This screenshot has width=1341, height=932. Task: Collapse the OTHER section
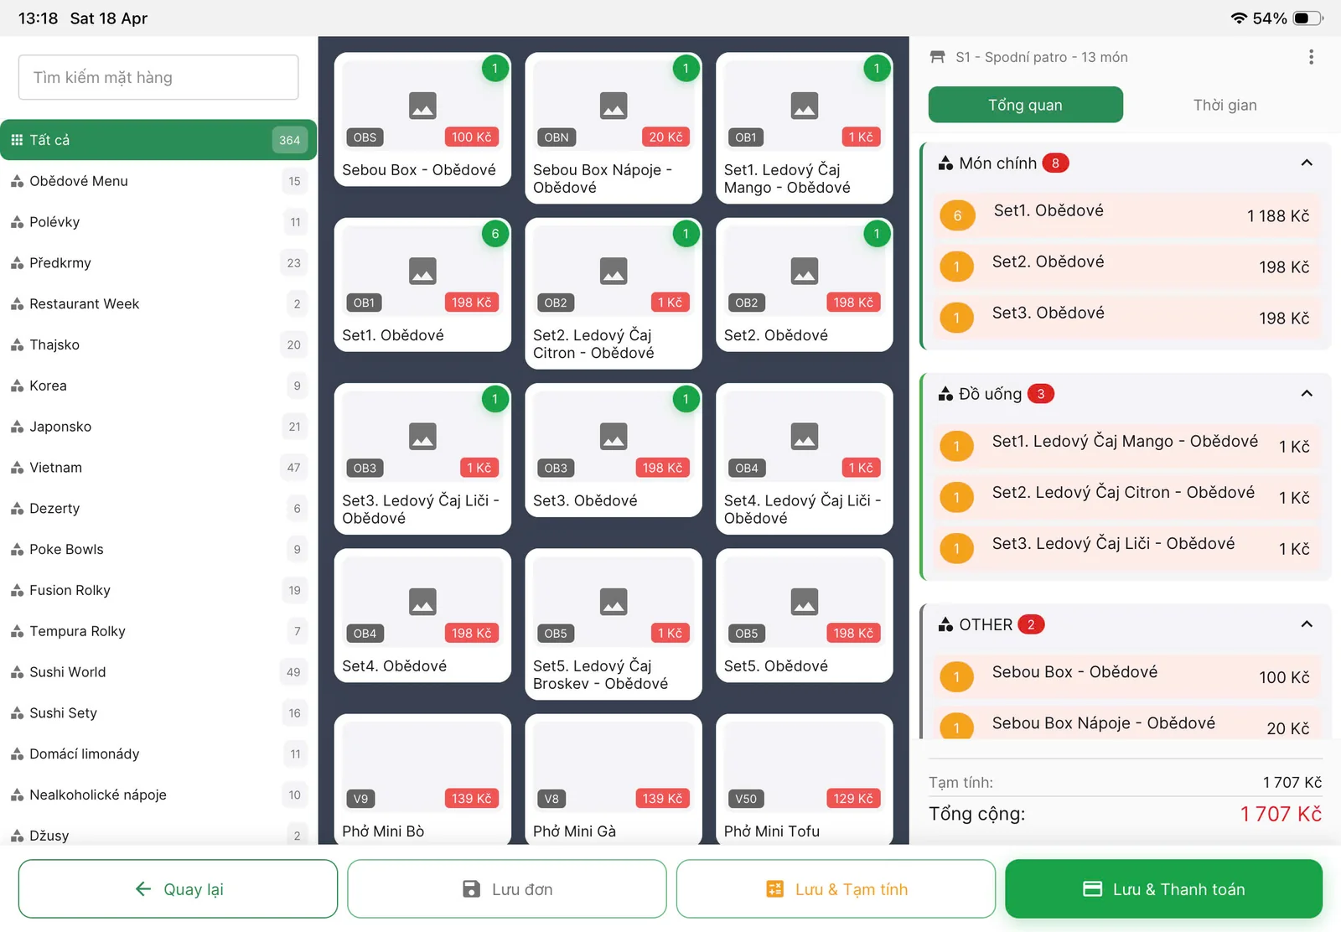(1307, 624)
